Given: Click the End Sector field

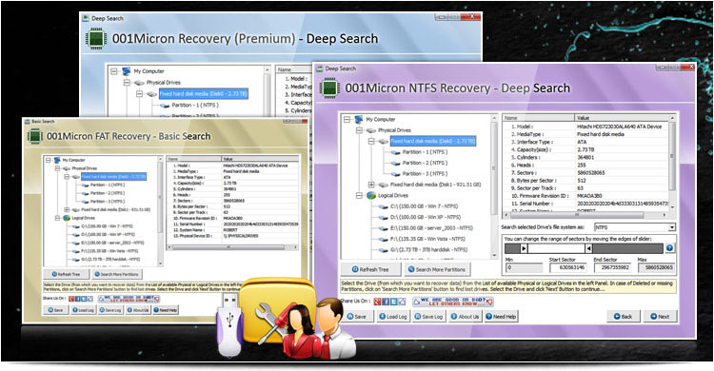Looking at the screenshot, I should 612,267.
